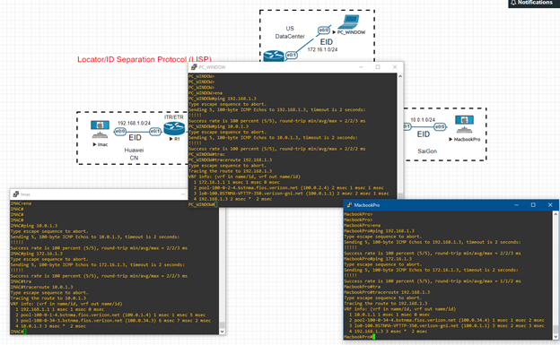Click the e0/1 interface label on R1
This screenshot has width=560, height=345.
coord(155,132)
